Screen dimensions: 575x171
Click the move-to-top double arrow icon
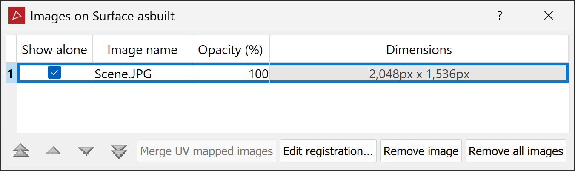tap(21, 151)
